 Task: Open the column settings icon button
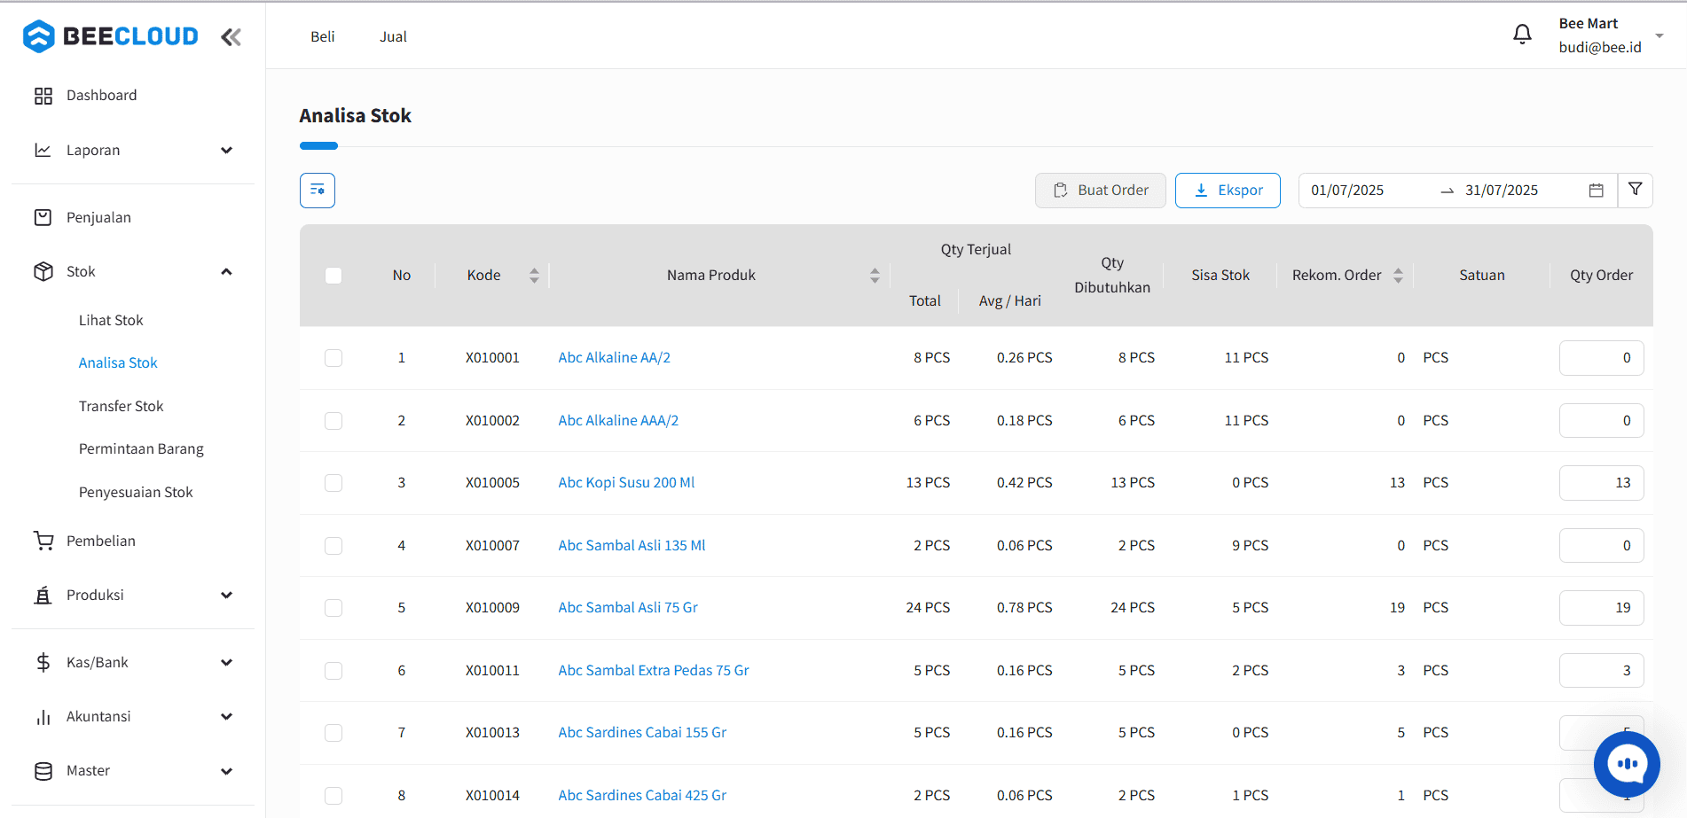point(318,191)
